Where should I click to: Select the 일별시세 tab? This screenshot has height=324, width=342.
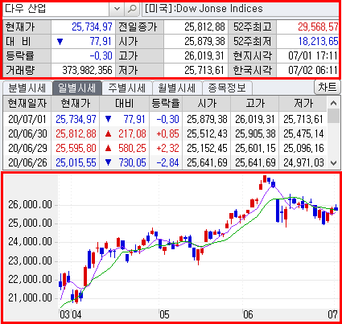[x=76, y=88]
